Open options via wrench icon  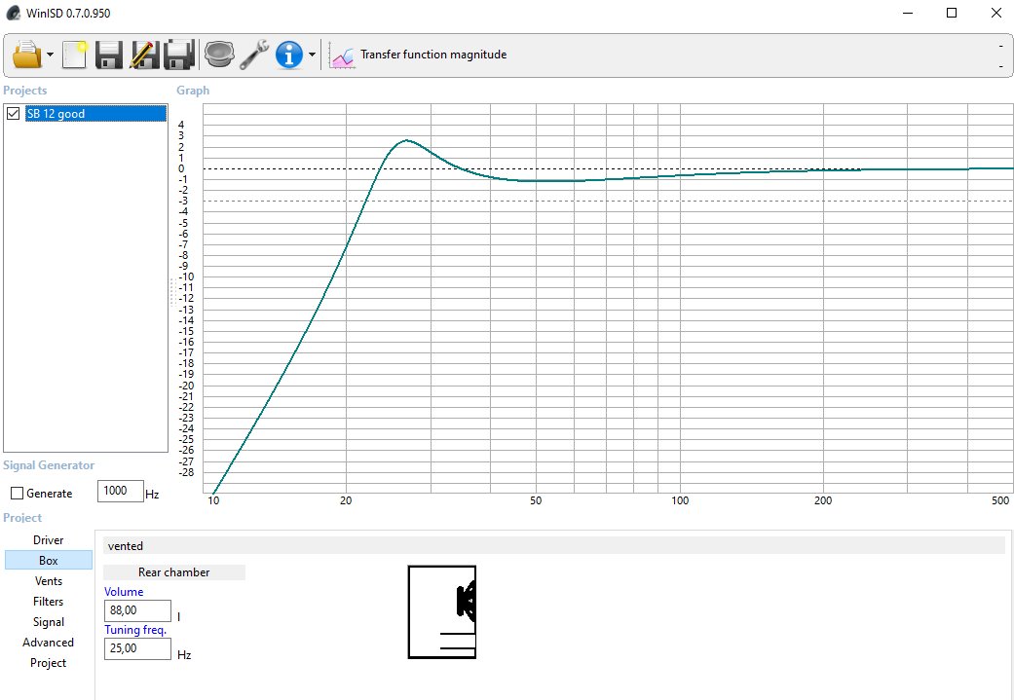(254, 55)
